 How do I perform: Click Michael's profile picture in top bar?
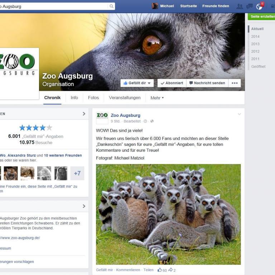point(155,6)
